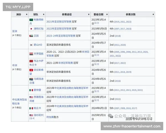166x133 pixels.
Task: Click the Mexico flag beside 蒙特雷
Action: (31, 90)
